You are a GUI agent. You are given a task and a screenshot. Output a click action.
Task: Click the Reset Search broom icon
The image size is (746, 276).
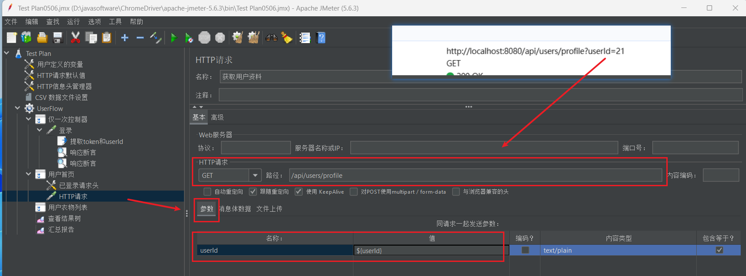point(287,38)
